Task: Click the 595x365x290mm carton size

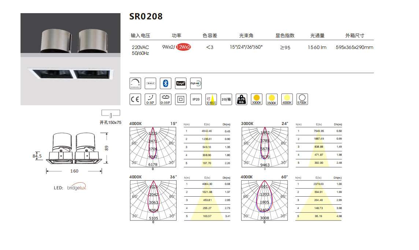Action: click(x=355, y=47)
